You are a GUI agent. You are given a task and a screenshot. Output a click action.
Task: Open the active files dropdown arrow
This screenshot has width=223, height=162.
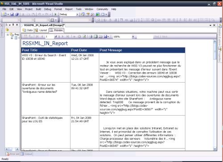point(211,25)
